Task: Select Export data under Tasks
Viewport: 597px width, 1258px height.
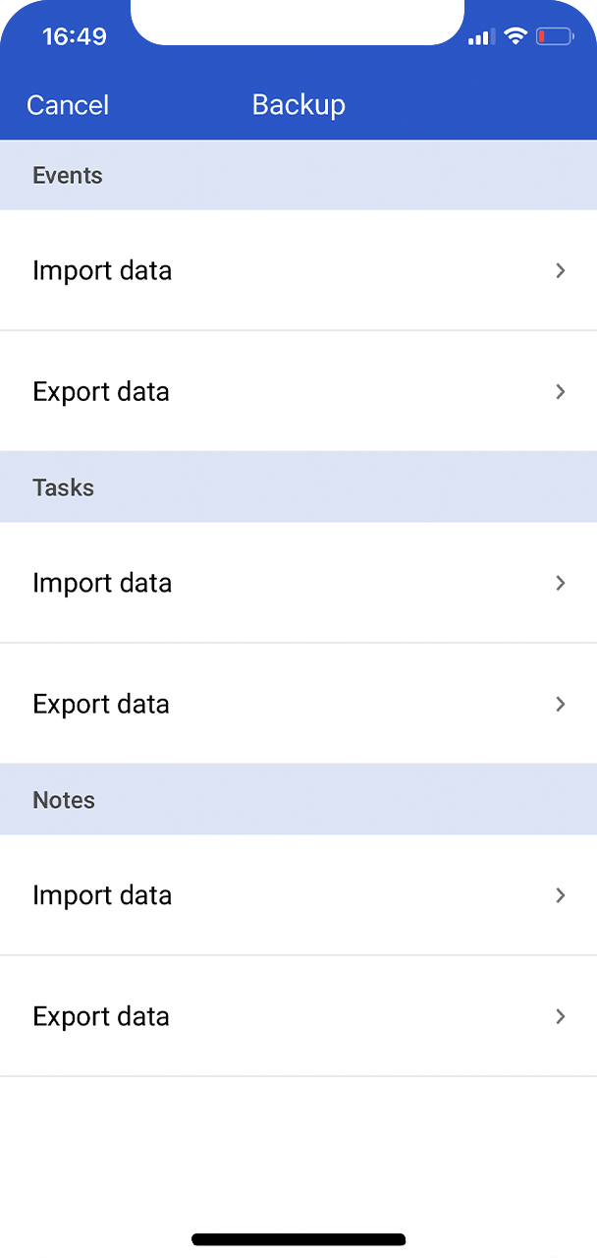Action: [101, 704]
